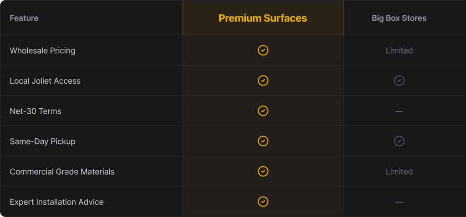Click Big Box Stores dash for Net-30 Terms

399,111
